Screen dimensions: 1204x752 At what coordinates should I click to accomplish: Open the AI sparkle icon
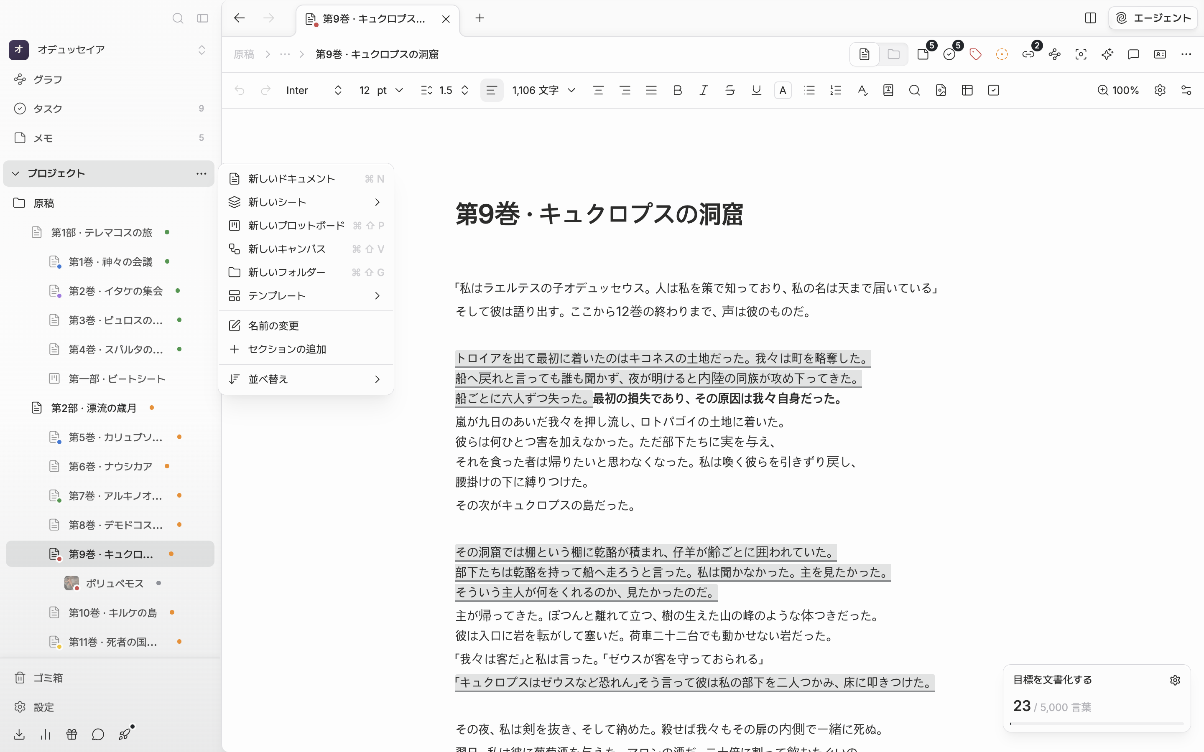(x=1107, y=54)
